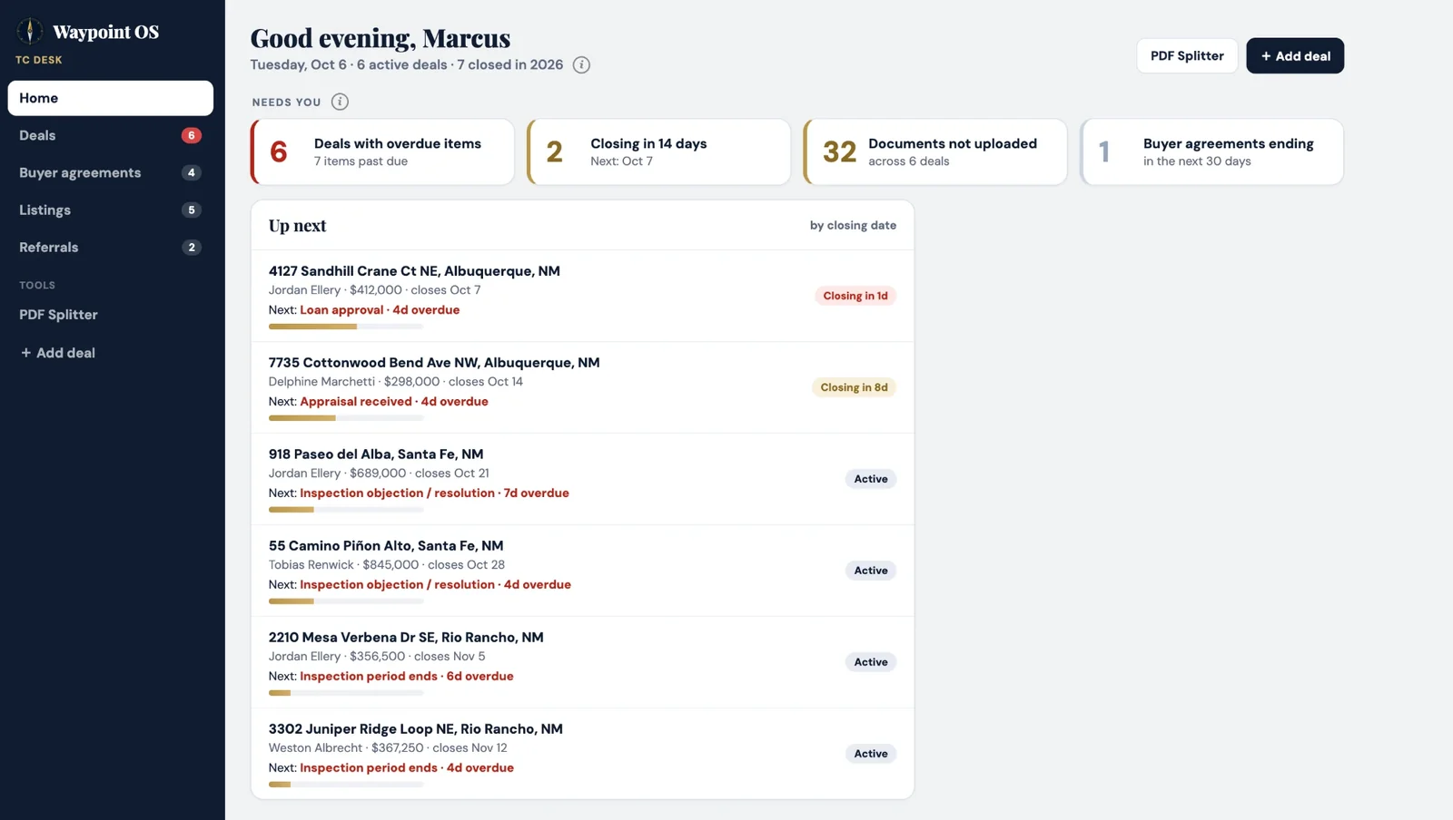Open the Documents not uploaded card

point(935,152)
